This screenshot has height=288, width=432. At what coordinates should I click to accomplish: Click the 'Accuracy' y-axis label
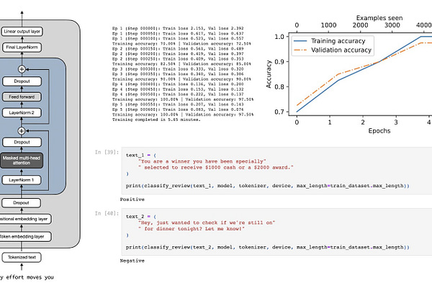pos(269,74)
